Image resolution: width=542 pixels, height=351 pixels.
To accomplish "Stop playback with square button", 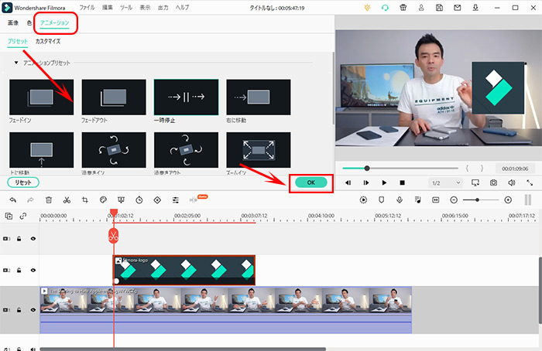I will point(402,182).
